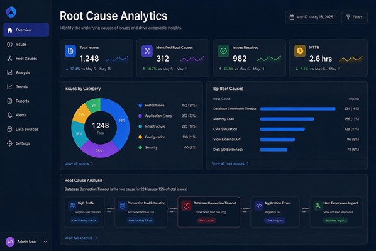Click the Configuration yellow legend dot

(140, 137)
